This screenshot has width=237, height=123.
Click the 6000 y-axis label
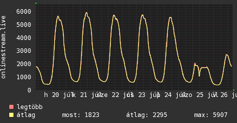(24, 11)
